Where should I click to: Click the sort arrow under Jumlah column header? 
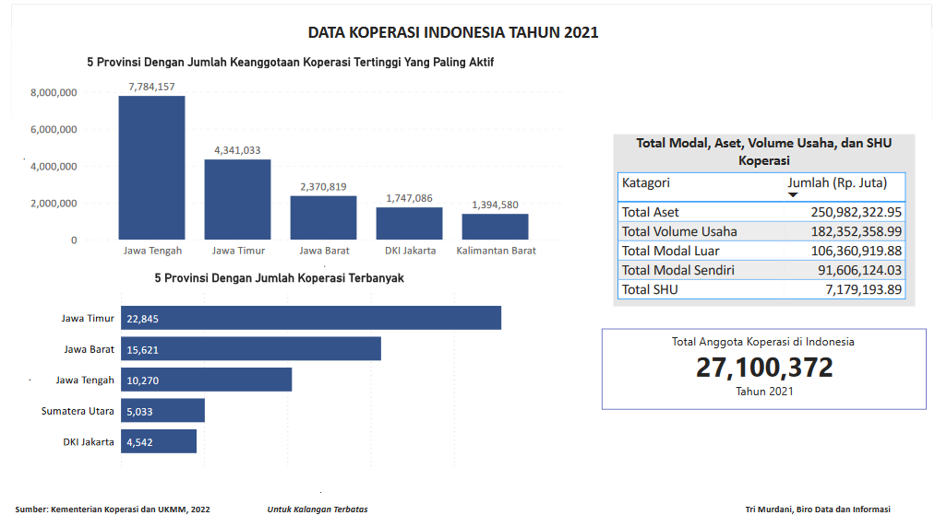[792, 195]
